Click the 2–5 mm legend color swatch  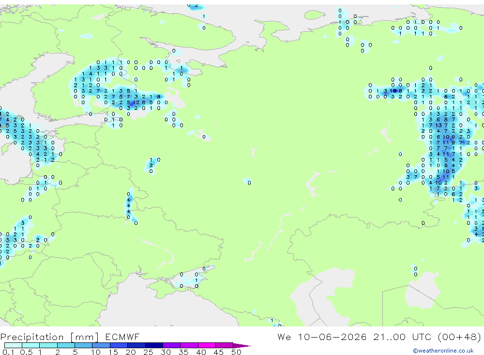pos(66,345)
